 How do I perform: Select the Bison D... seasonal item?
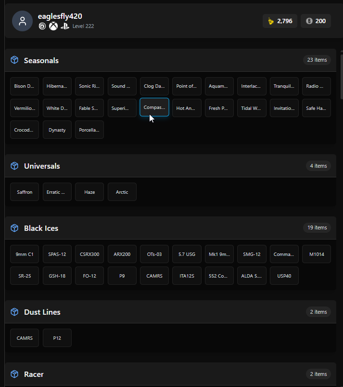[x=25, y=86]
